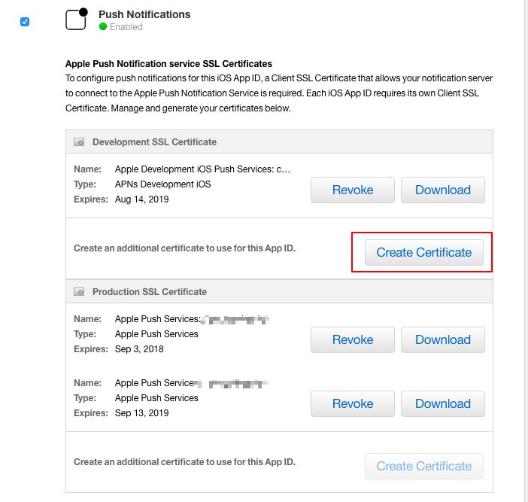Click the Development SSL Certificate header icon
This screenshot has width=528, height=502.
click(79, 142)
